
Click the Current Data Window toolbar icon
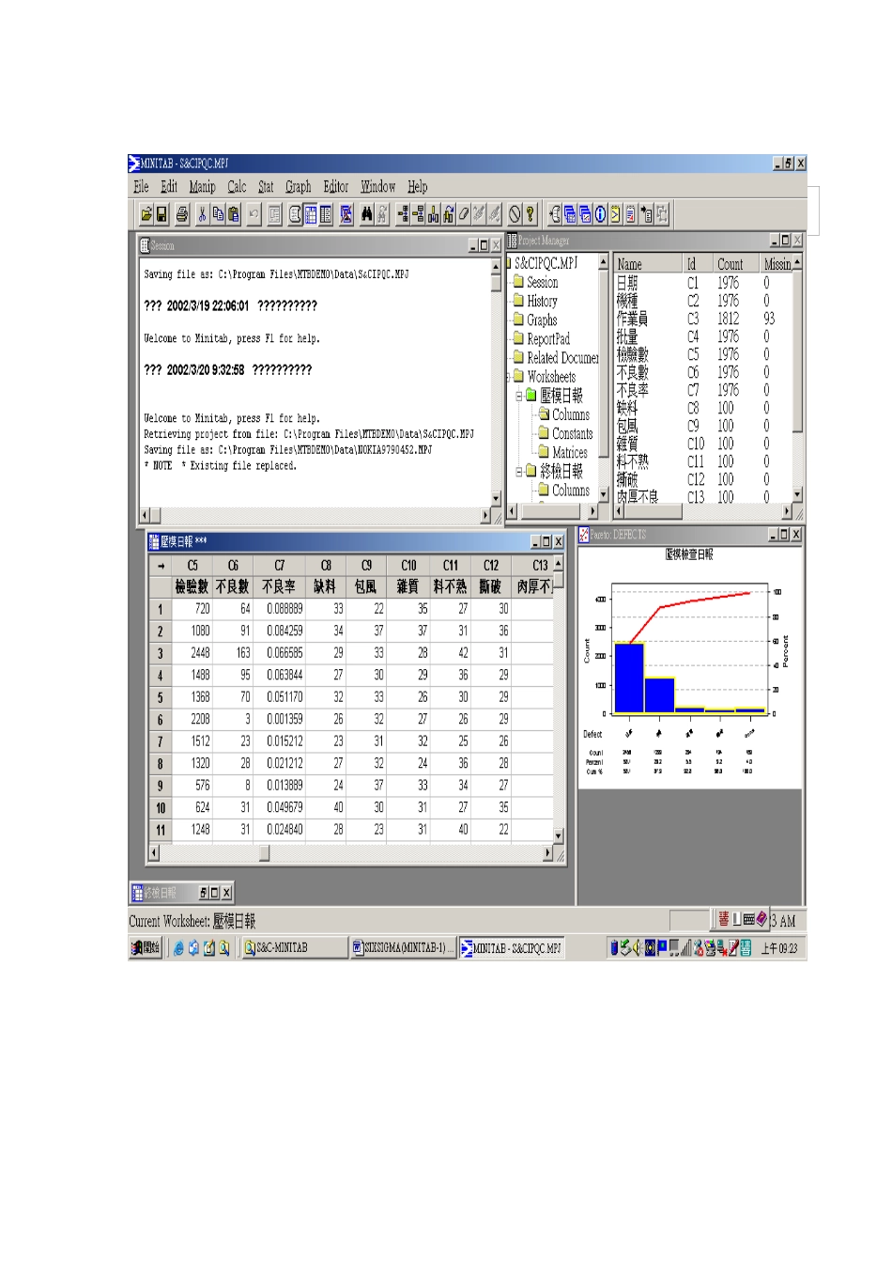point(311,215)
